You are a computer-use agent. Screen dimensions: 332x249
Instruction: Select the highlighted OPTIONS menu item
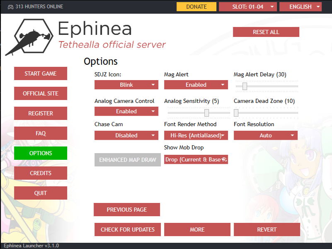(41, 153)
